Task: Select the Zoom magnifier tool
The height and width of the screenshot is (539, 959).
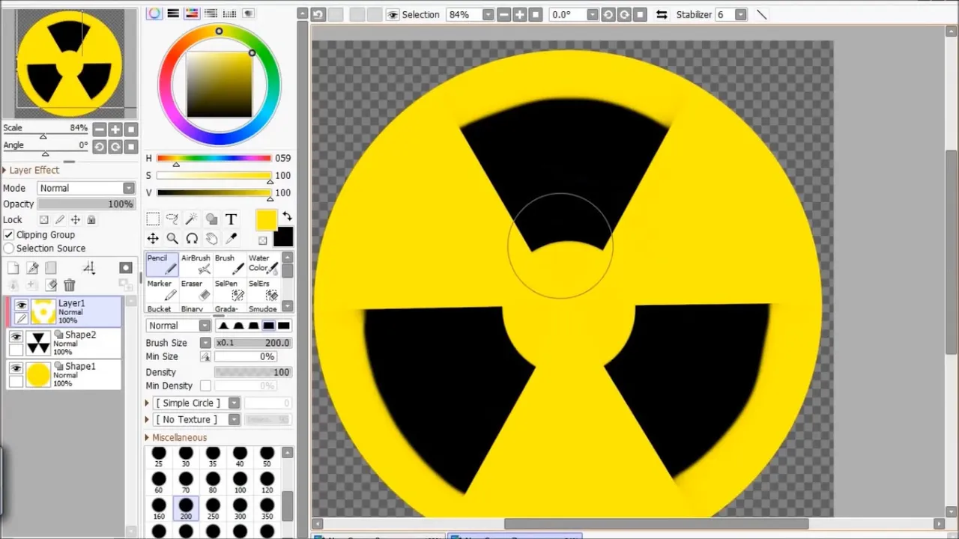Action: [x=172, y=238]
